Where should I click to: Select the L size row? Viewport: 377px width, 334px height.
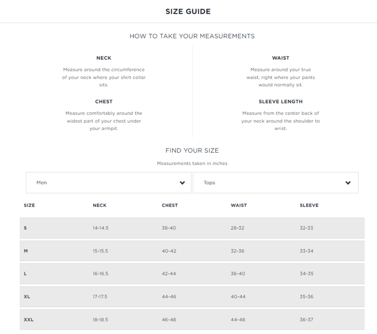click(x=192, y=274)
